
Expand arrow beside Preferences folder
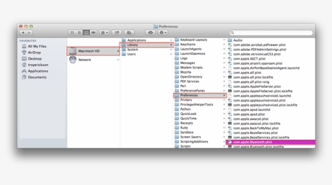click(x=224, y=95)
